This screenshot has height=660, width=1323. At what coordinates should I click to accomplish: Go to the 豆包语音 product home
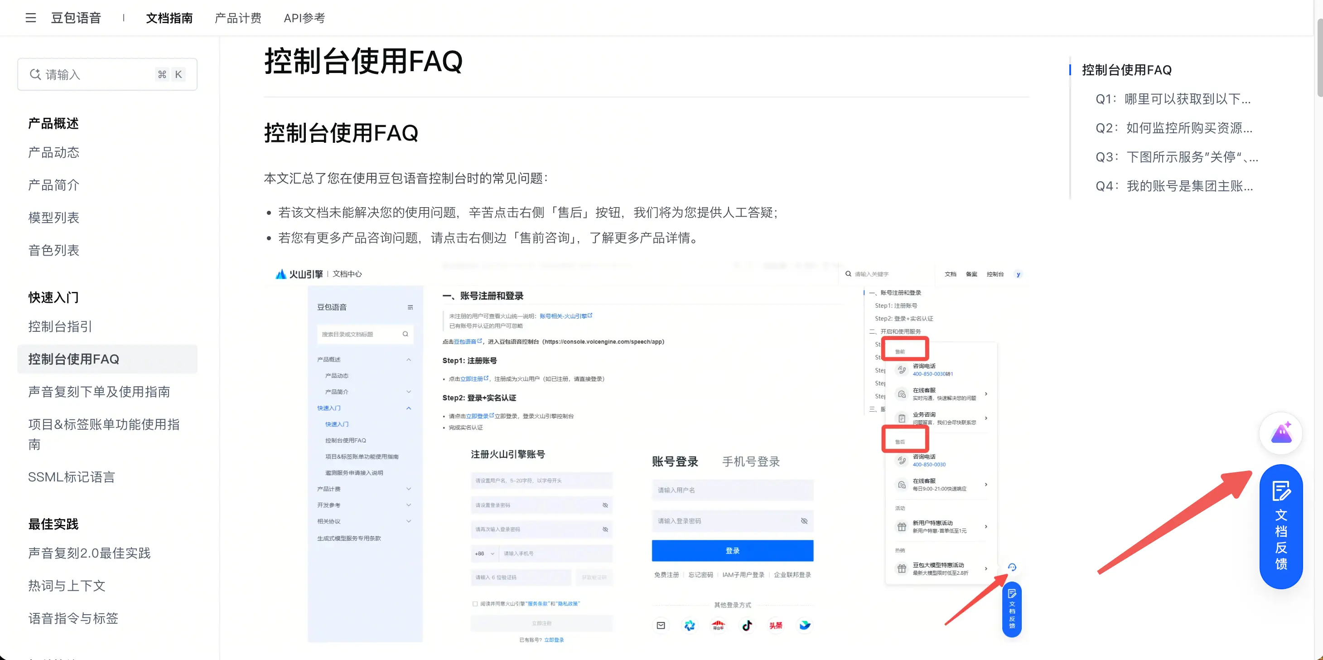[76, 18]
